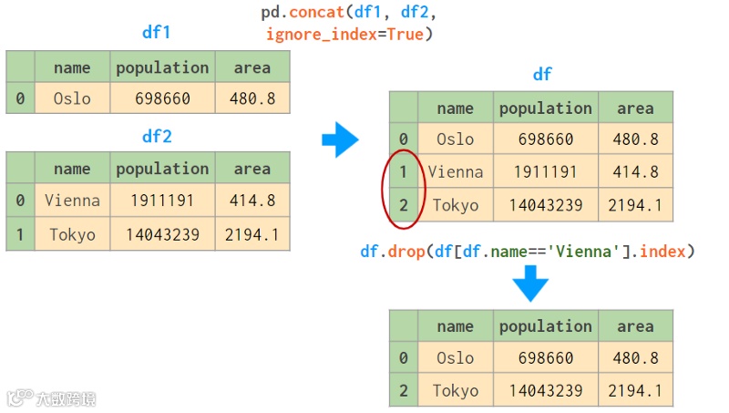Click '14043239' in the after-drop table
The height and width of the screenshot is (413, 729).
(545, 390)
